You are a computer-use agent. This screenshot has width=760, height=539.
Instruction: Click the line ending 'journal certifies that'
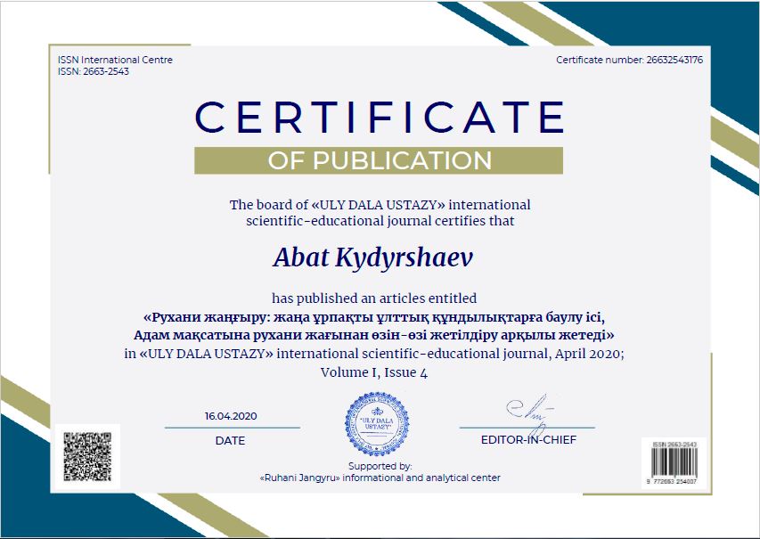(380, 221)
